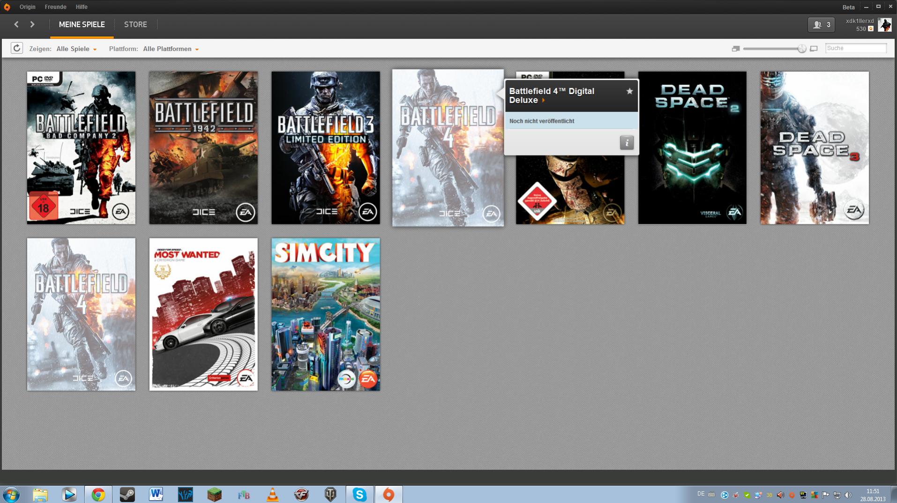Open the network status tray icon

[x=837, y=495]
